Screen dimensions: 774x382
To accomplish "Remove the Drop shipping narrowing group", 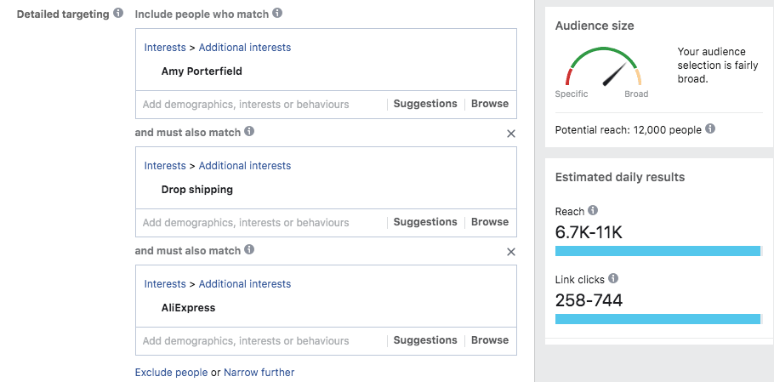I will pyautogui.click(x=511, y=134).
